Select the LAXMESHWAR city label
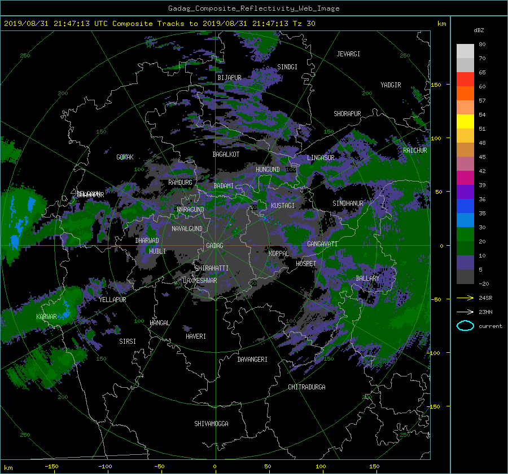The height and width of the screenshot is (474, 508). point(200,281)
